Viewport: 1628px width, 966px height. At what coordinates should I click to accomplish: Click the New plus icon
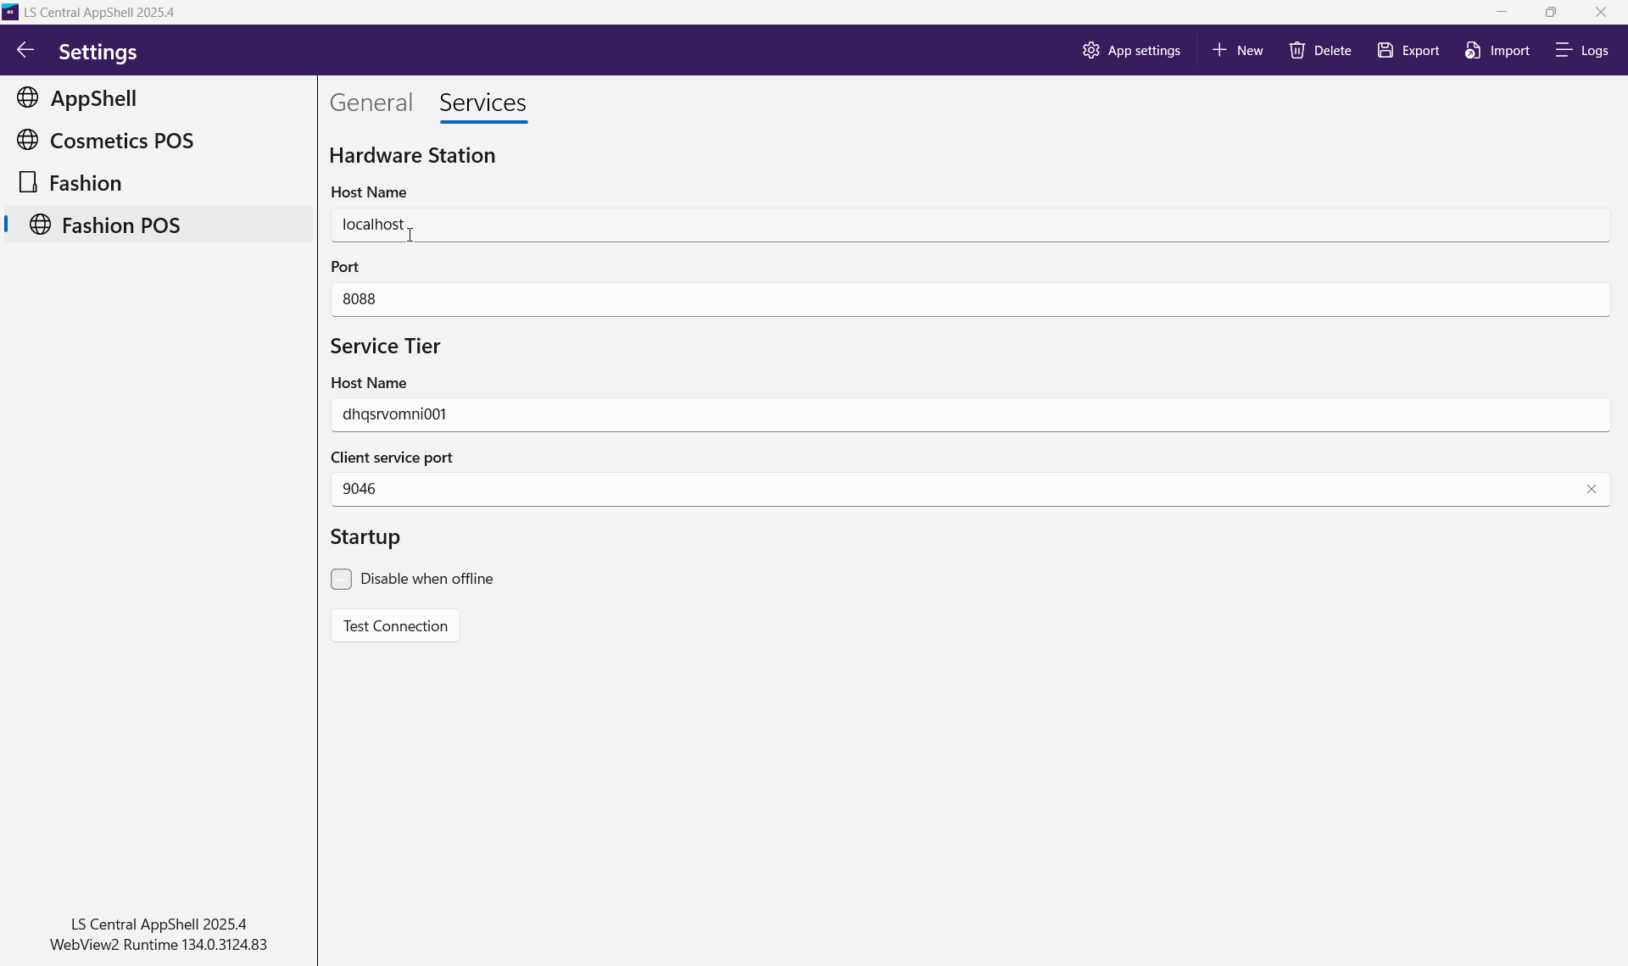click(1219, 51)
